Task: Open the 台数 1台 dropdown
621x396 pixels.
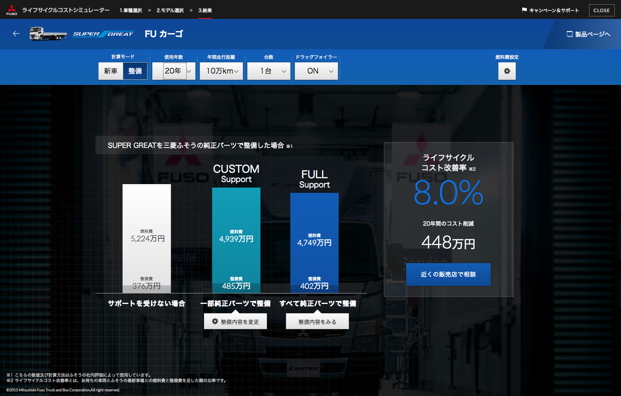Action: coord(269,71)
